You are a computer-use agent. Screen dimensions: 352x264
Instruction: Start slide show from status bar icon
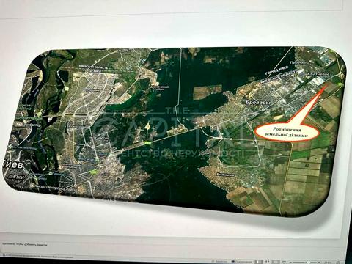(284, 262)
